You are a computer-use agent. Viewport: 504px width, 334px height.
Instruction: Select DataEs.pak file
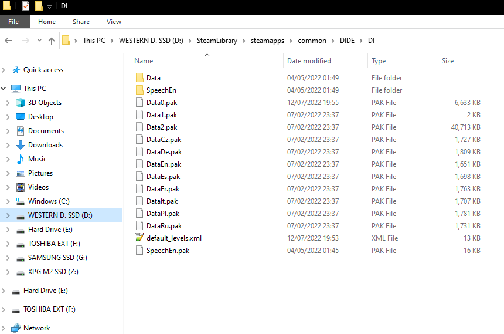coord(164,177)
